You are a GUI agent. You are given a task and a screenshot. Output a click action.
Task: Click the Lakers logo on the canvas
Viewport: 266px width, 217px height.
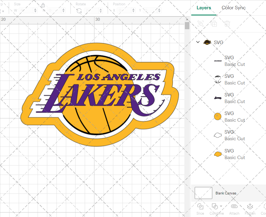99,95
